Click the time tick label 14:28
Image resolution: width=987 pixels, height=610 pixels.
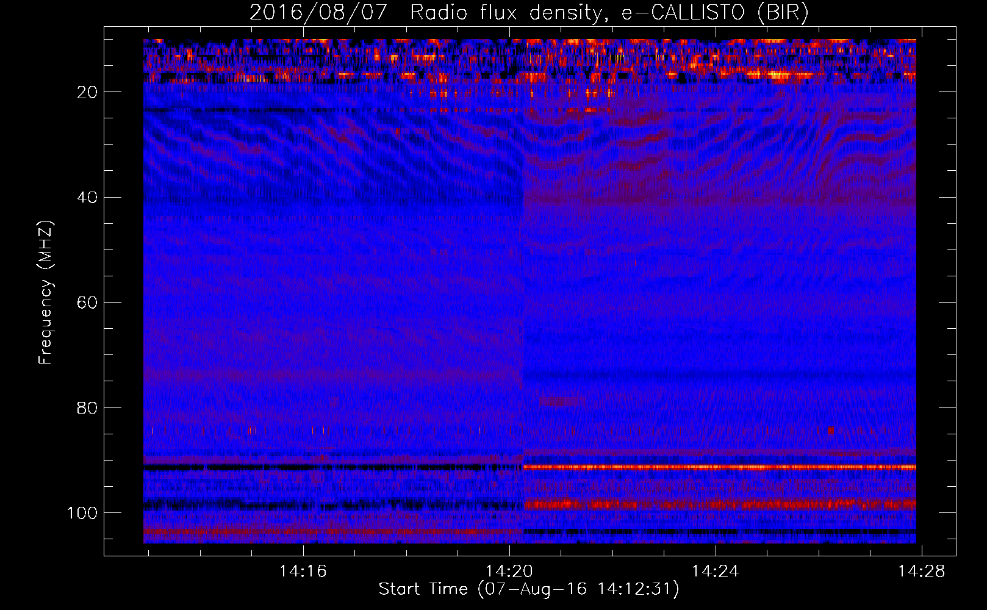pyautogui.click(x=922, y=572)
